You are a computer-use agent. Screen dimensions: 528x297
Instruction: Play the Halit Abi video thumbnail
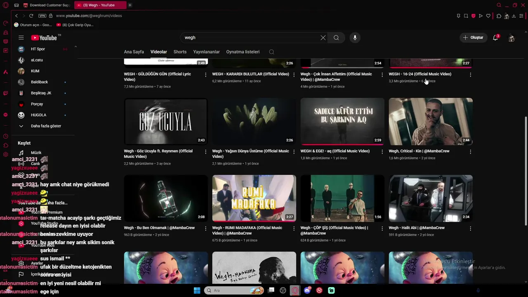click(431, 198)
